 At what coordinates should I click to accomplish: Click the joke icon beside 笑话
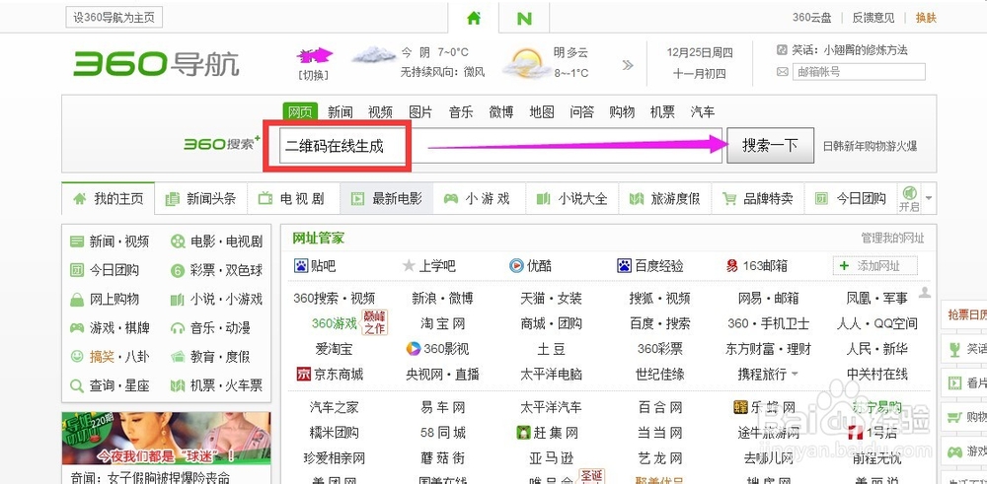pos(782,49)
